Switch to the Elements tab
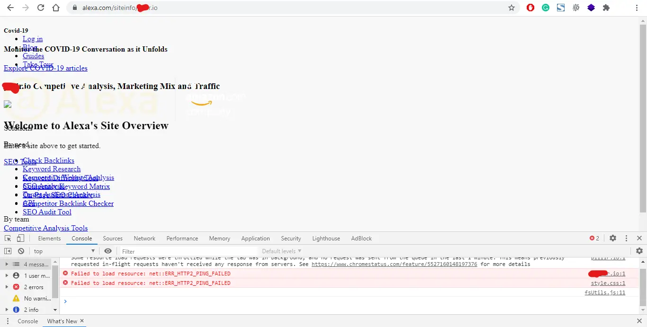This screenshot has width=647, height=327. 49,239
